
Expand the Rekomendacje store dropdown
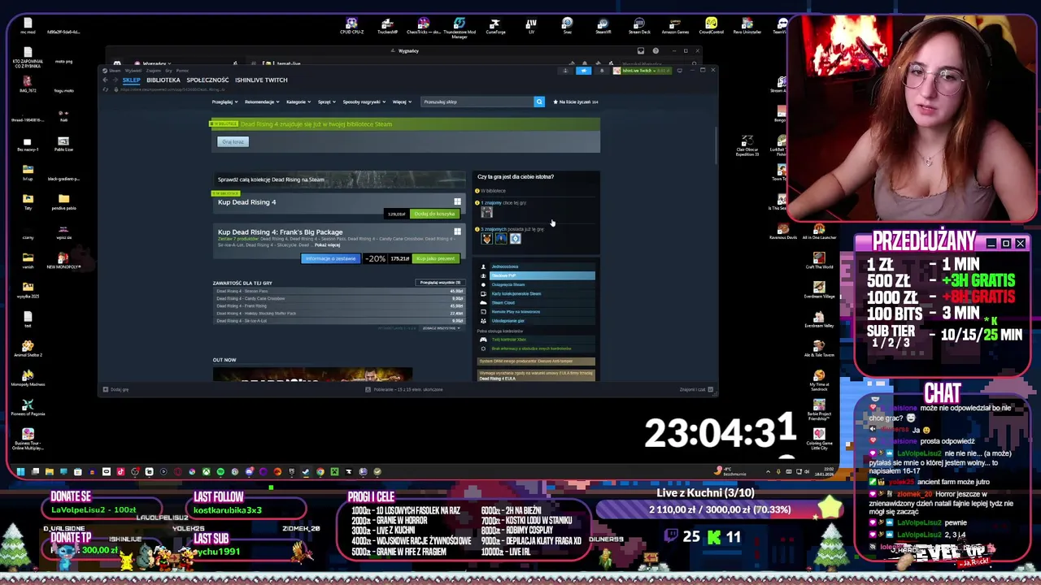pos(262,102)
